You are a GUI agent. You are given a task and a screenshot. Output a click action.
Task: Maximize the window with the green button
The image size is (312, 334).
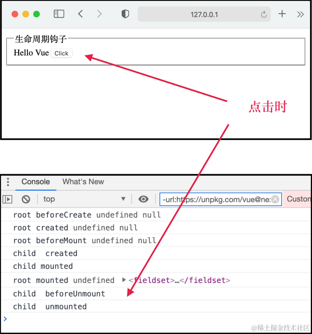37,14
